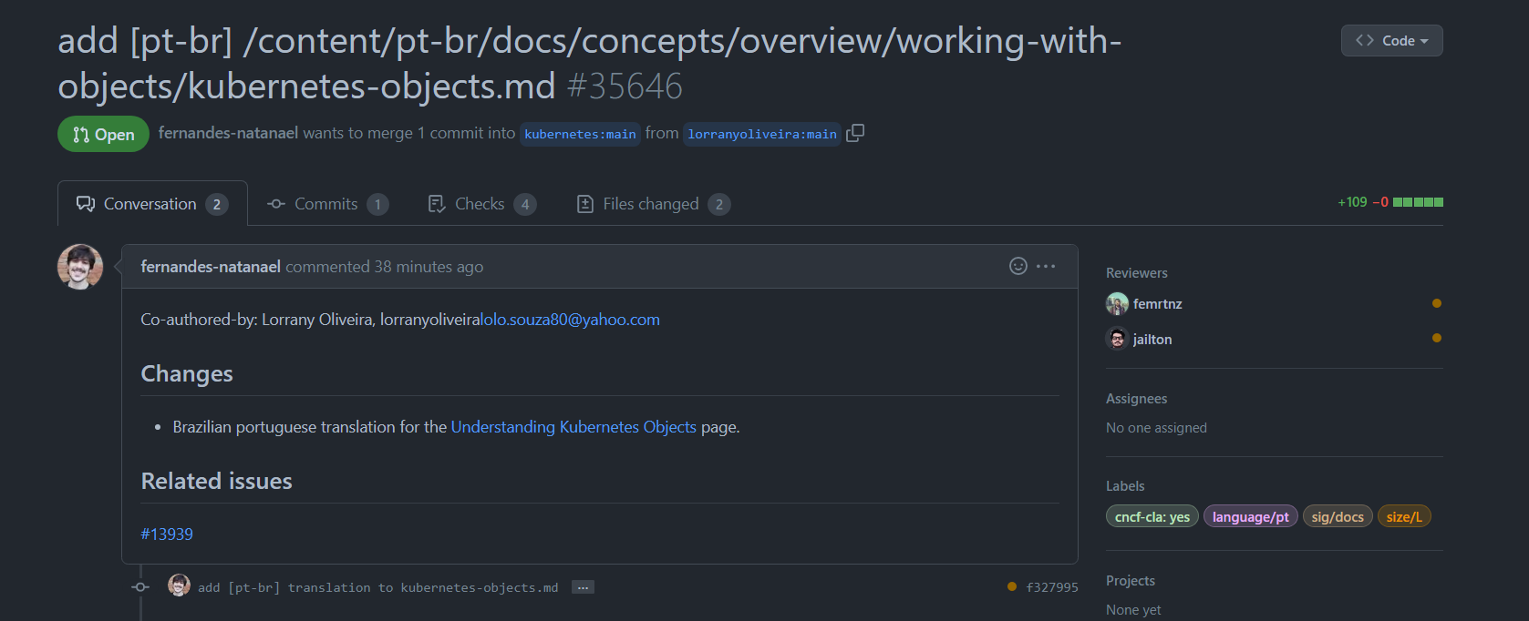This screenshot has width=1529, height=621.
Task: Click the Projects section heading
Action: point(1131,581)
